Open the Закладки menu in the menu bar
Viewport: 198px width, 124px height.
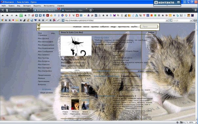(27, 6)
